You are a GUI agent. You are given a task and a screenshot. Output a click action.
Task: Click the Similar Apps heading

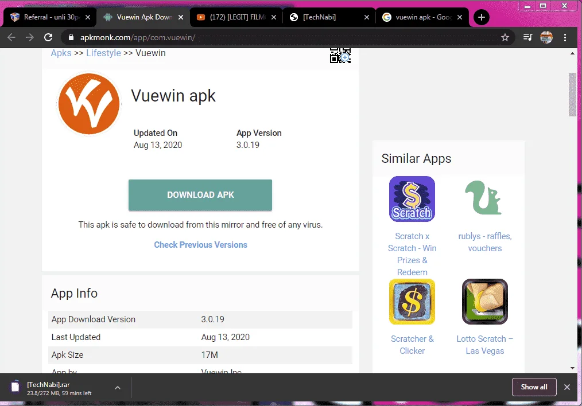click(416, 159)
